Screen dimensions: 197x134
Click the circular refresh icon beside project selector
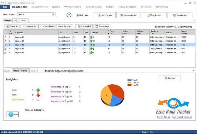click(69, 15)
